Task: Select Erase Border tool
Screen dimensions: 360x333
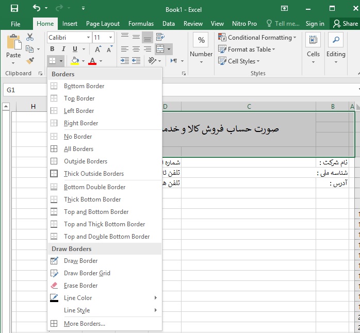Action: [x=105, y=286]
